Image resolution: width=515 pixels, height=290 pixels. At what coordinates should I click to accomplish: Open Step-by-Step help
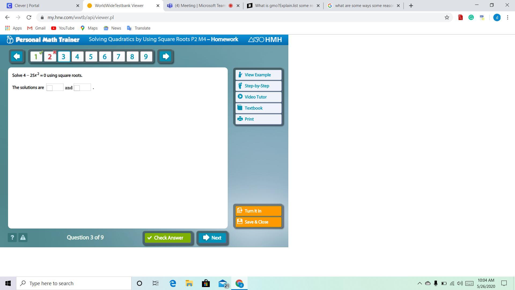click(258, 86)
